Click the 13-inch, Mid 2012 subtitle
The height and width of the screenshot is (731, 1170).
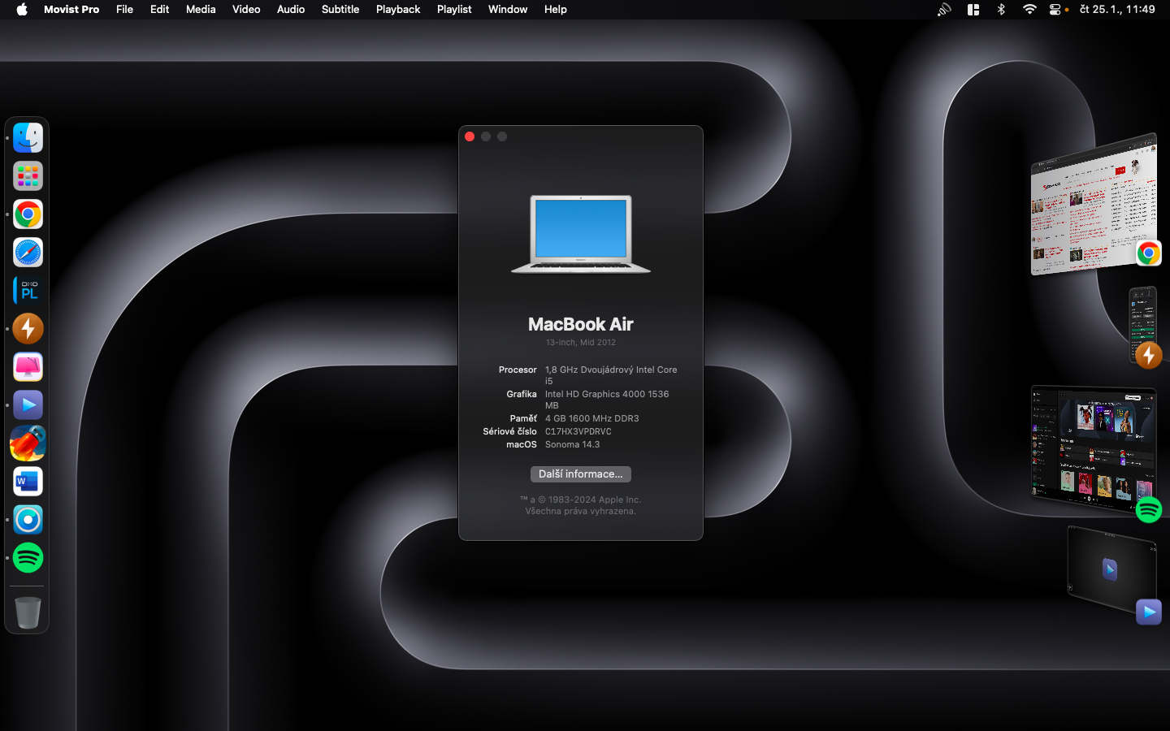click(x=581, y=343)
